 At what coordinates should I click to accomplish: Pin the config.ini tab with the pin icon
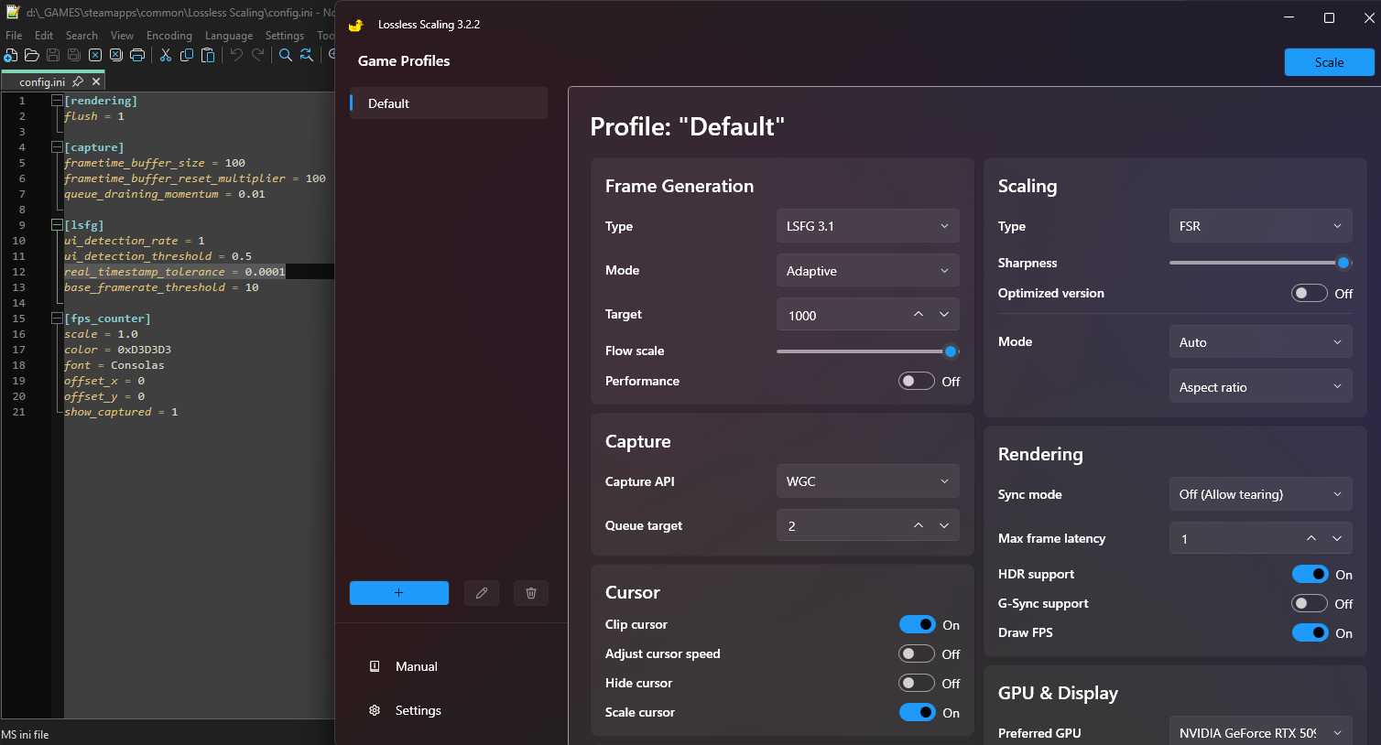click(78, 81)
